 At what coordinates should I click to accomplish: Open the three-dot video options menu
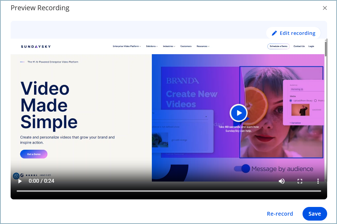click(x=318, y=181)
